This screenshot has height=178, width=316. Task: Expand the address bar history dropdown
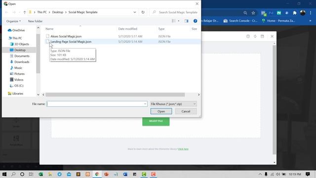[x=135, y=12]
